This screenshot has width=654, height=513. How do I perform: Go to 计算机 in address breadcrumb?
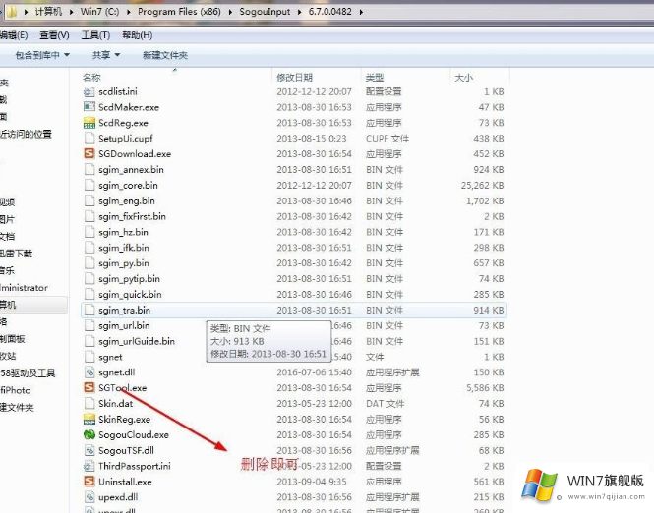(48, 11)
